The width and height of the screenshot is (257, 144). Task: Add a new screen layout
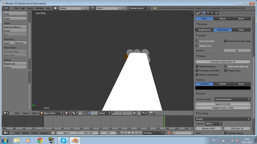click(x=83, y=8)
